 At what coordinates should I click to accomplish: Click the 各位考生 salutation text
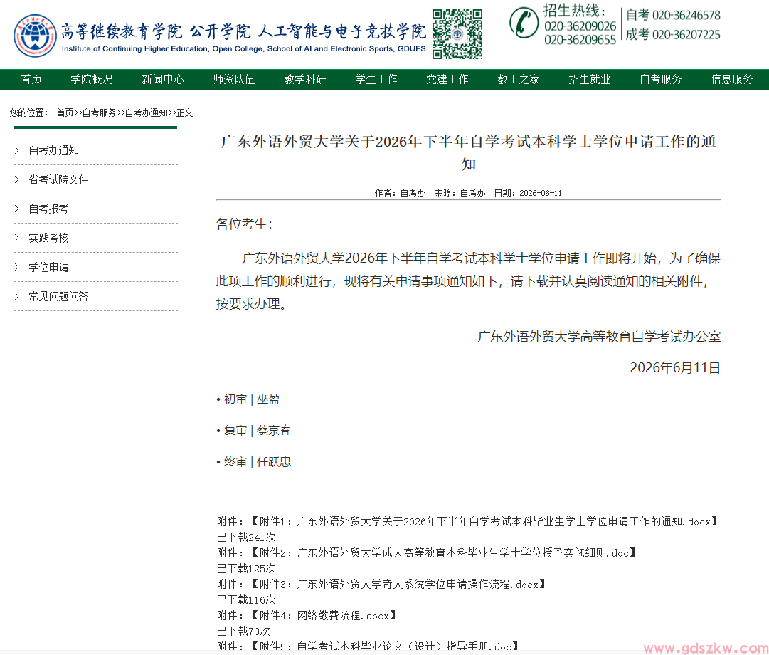pyautogui.click(x=244, y=224)
